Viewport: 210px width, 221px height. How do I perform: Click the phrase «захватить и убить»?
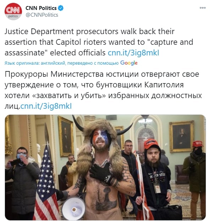tap(69, 96)
